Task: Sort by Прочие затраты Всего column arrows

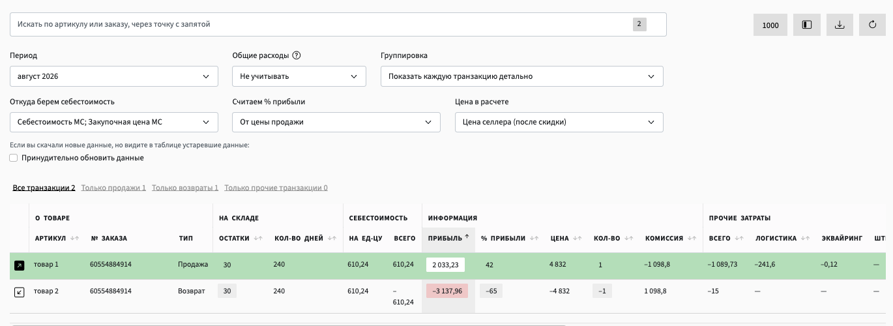Action: pyautogui.click(x=739, y=239)
